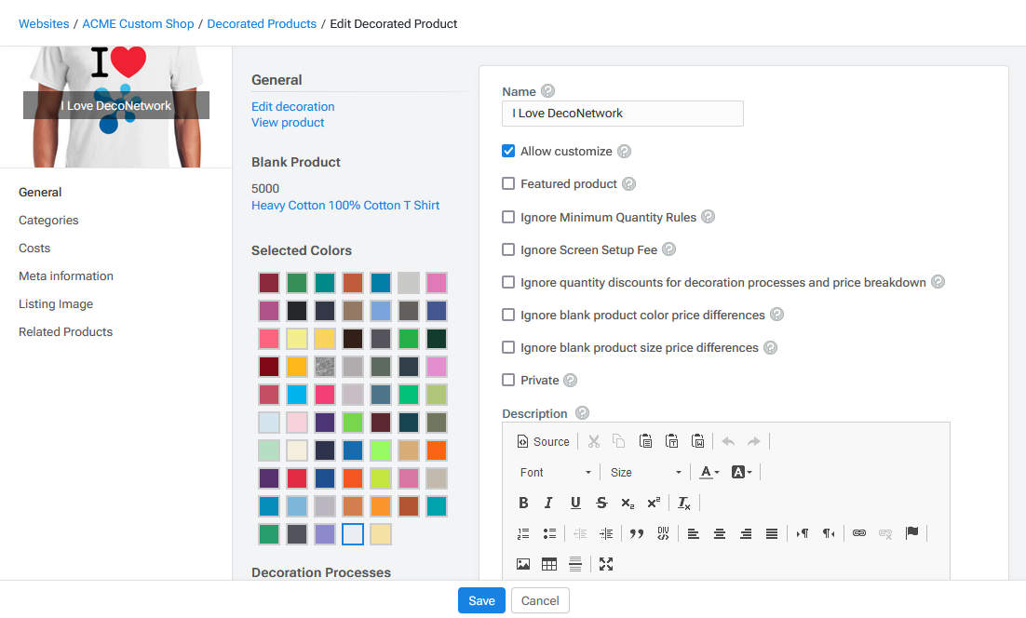Set text direction left to right

click(803, 533)
